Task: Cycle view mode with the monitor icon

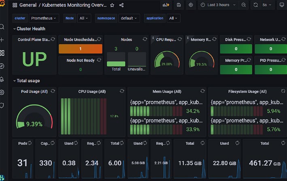Action: coord(282,5)
